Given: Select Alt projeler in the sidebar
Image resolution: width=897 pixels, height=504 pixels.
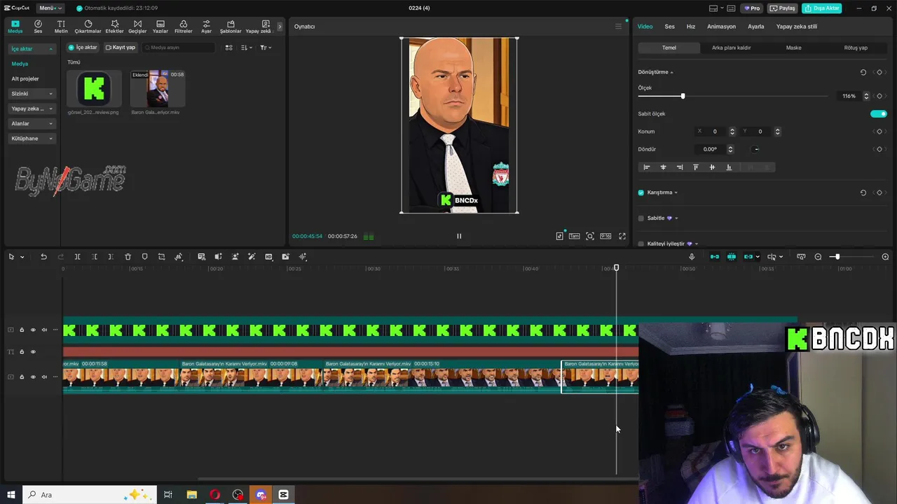Looking at the screenshot, I should [25, 78].
